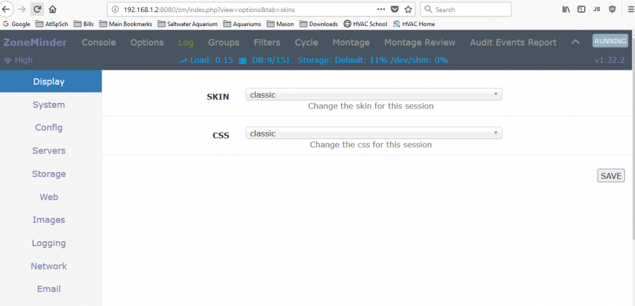Click the ZoneMinder logo link
This screenshot has height=306, width=635.
[x=35, y=42]
